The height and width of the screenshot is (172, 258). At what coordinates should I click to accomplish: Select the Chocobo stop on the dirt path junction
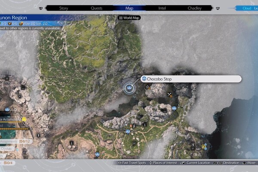(128, 132)
